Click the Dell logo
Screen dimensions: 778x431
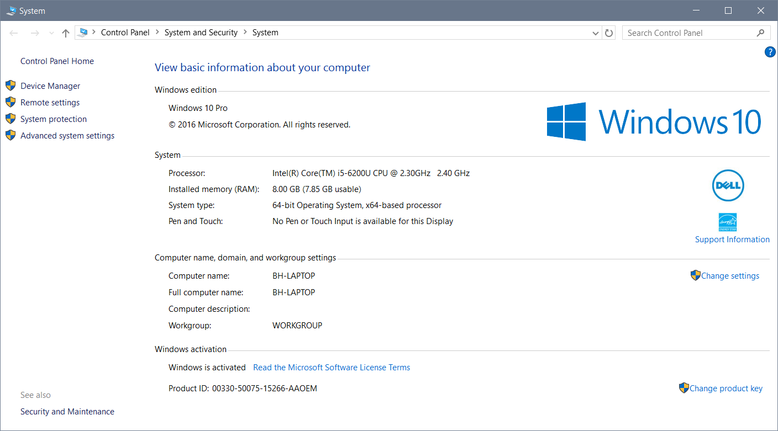point(728,185)
